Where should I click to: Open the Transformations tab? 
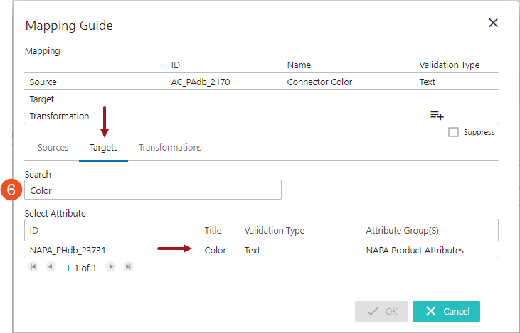pyautogui.click(x=170, y=148)
